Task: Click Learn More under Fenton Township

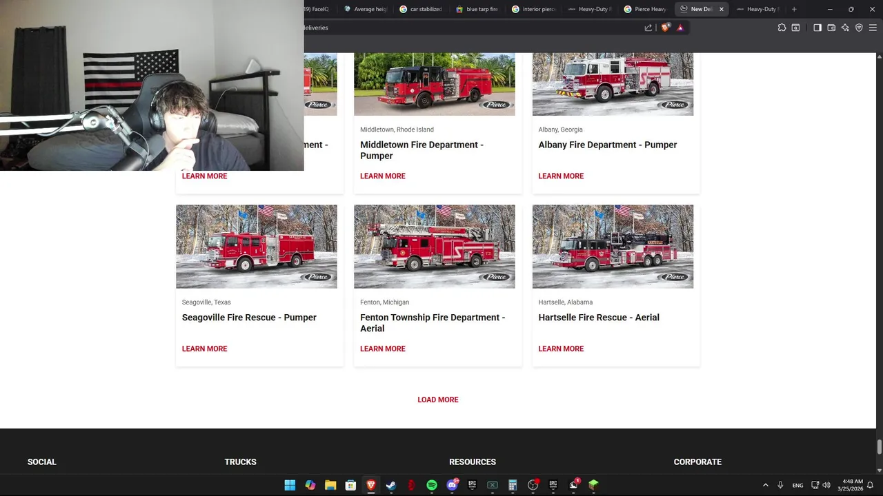Action: point(383,349)
